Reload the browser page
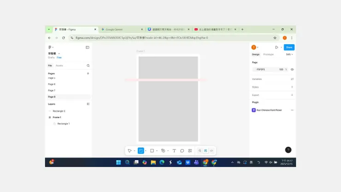 tap(64, 38)
